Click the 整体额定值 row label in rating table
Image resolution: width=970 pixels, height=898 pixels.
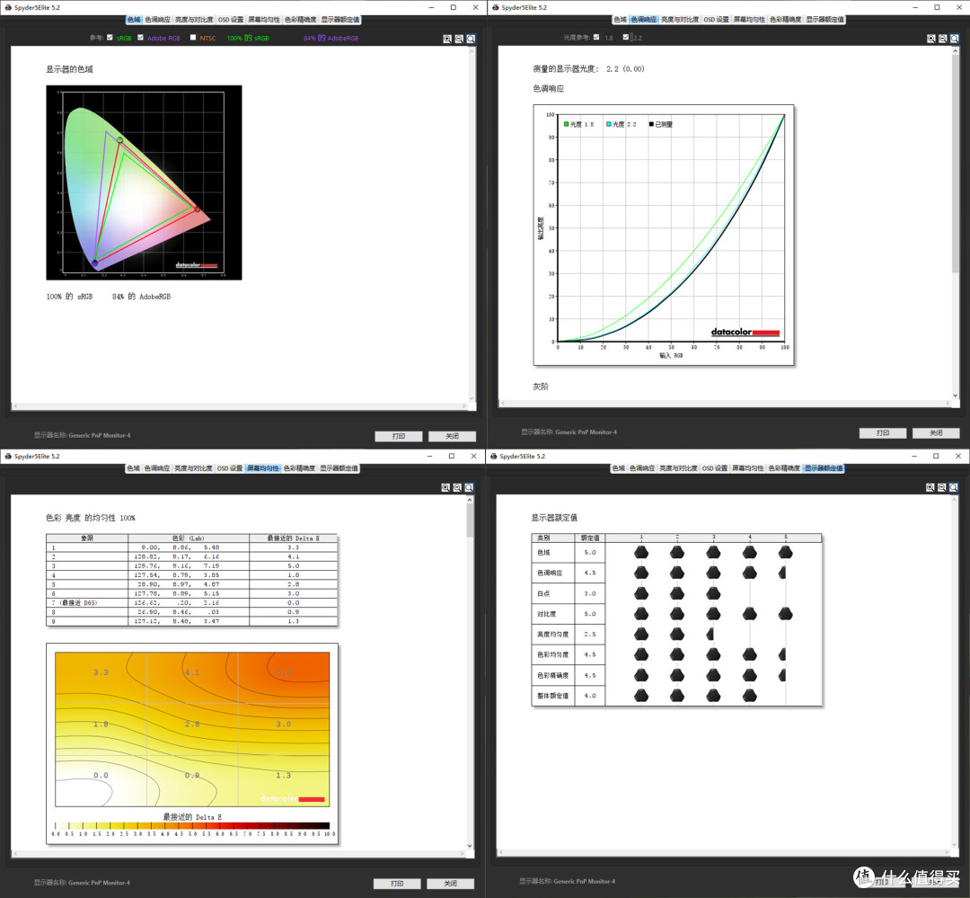tap(553, 696)
